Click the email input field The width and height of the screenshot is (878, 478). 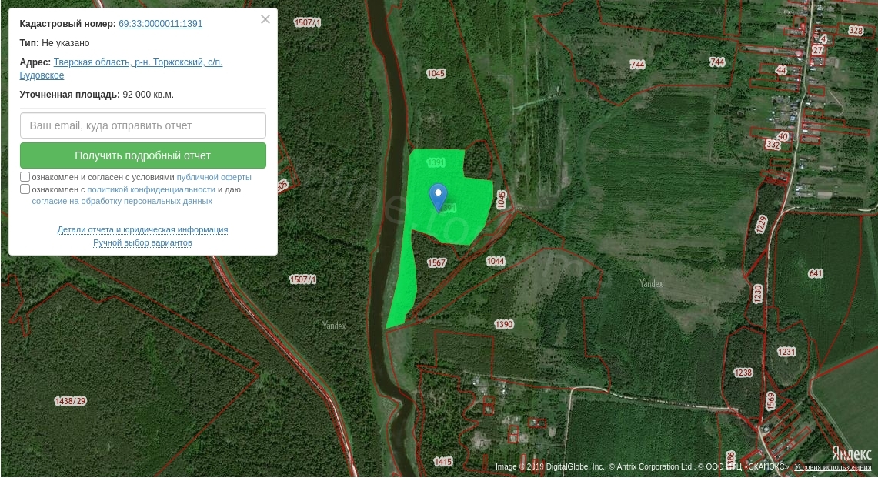click(143, 125)
